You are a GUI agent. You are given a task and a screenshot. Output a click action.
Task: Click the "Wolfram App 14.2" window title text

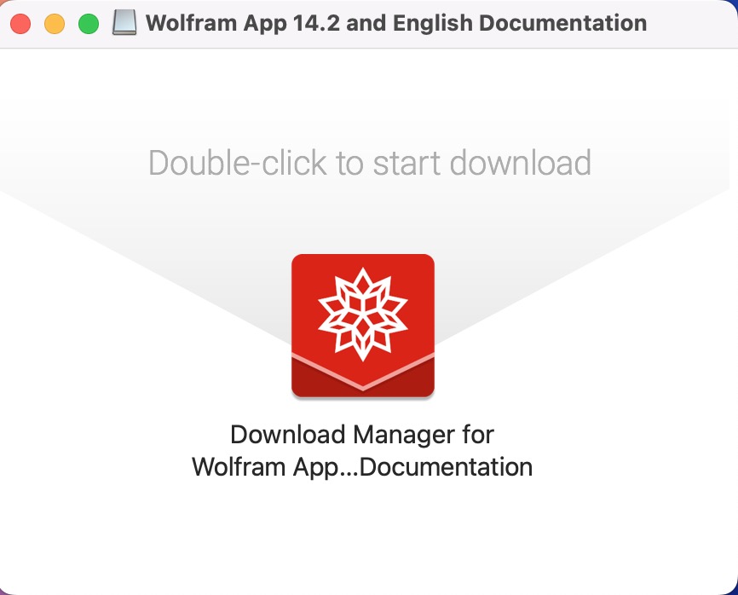(x=242, y=23)
